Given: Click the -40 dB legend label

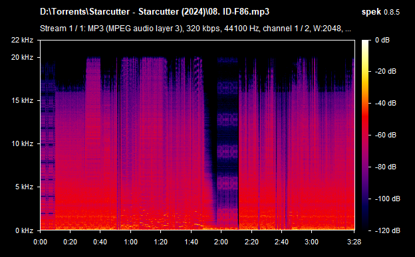Looking at the screenshot, I should pyautogui.click(x=386, y=103).
